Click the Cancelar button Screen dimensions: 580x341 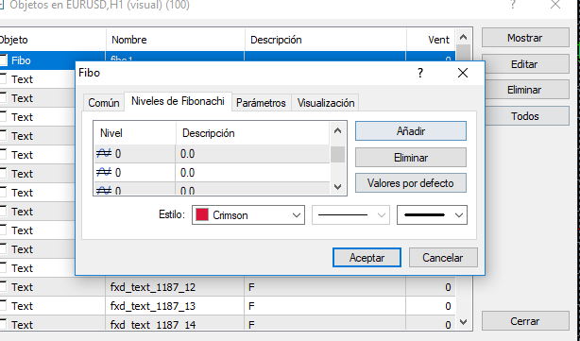pyautogui.click(x=443, y=258)
